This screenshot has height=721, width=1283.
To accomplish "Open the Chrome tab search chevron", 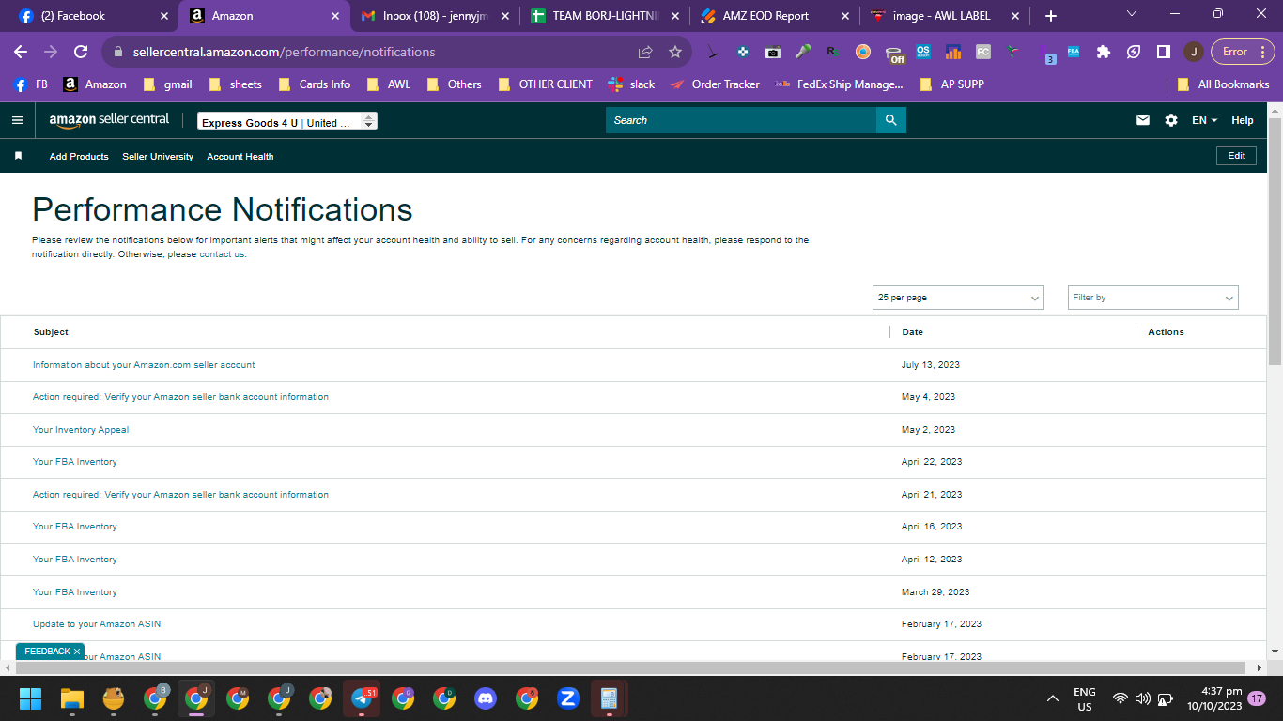I will 1131,13.
